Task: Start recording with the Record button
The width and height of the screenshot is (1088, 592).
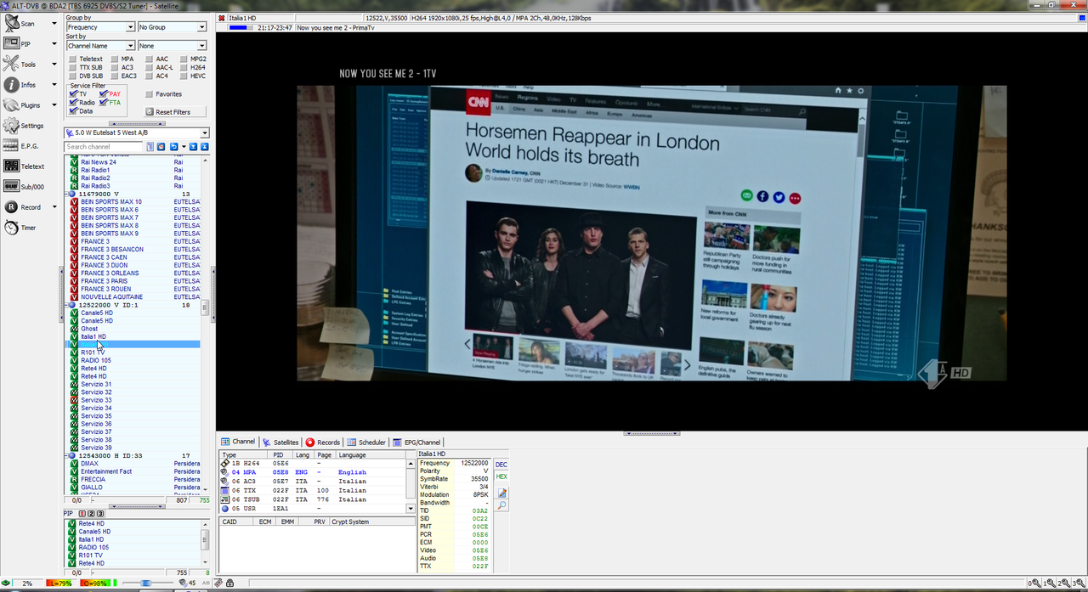Action: click(23, 206)
